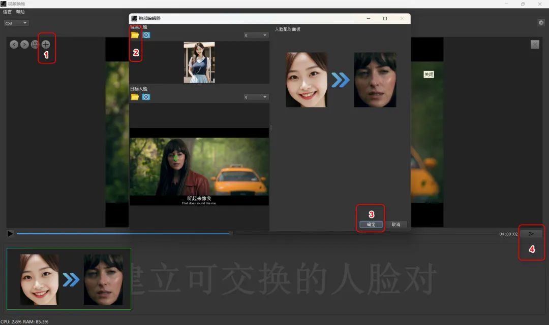Maximize the 脸部编辑器 dialog
Screen dimensions: 549x325
(x=385, y=18)
